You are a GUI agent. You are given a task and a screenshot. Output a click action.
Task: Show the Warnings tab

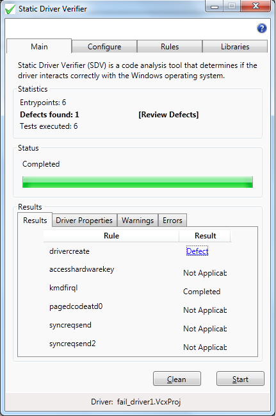pos(138,220)
